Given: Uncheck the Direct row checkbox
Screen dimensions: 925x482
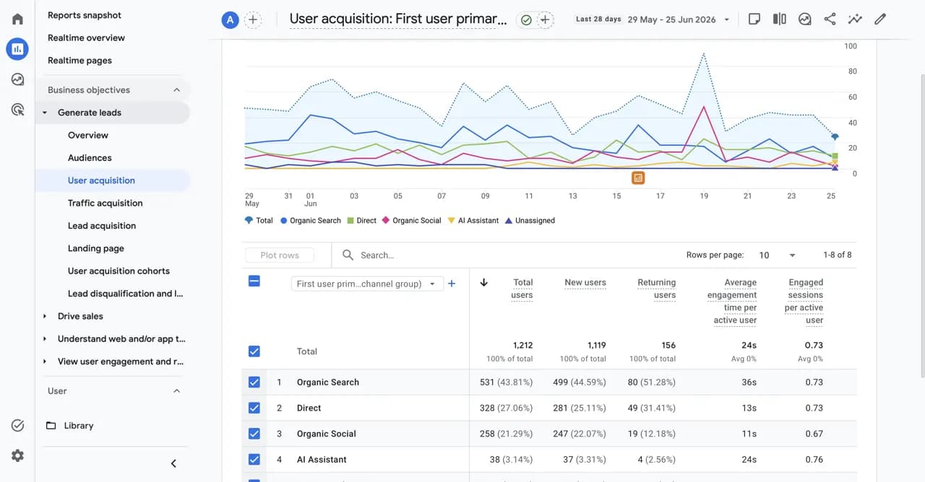Looking at the screenshot, I should (x=254, y=408).
